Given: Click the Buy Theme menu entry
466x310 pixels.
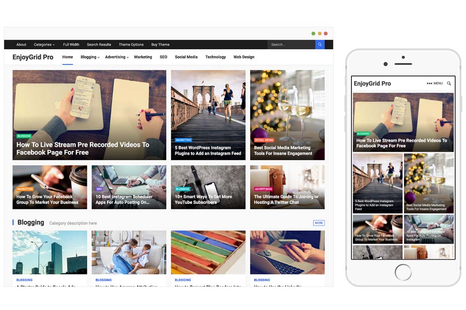Looking at the screenshot, I should [x=160, y=44].
